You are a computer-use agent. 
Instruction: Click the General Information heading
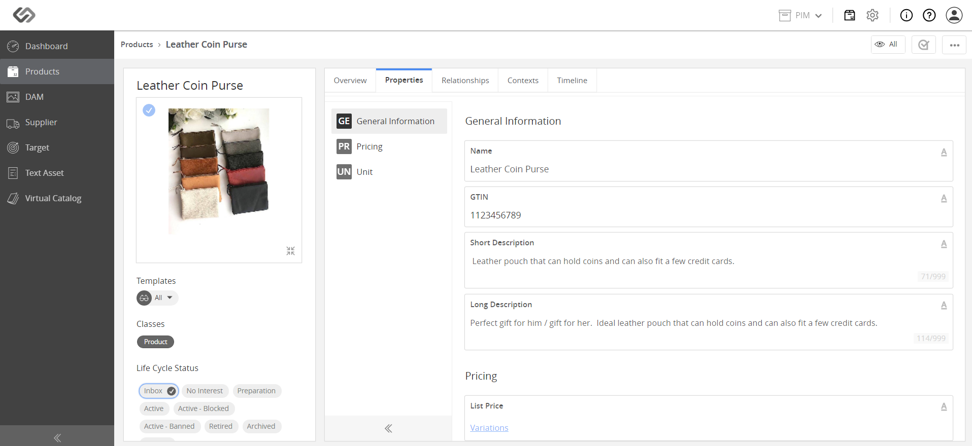513,121
